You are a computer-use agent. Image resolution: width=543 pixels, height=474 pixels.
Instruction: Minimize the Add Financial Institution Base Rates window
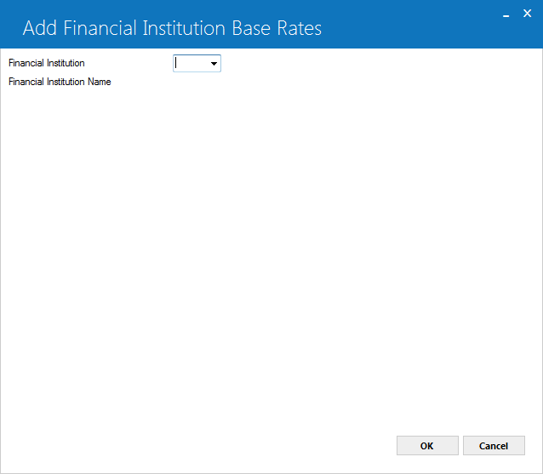(x=506, y=14)
